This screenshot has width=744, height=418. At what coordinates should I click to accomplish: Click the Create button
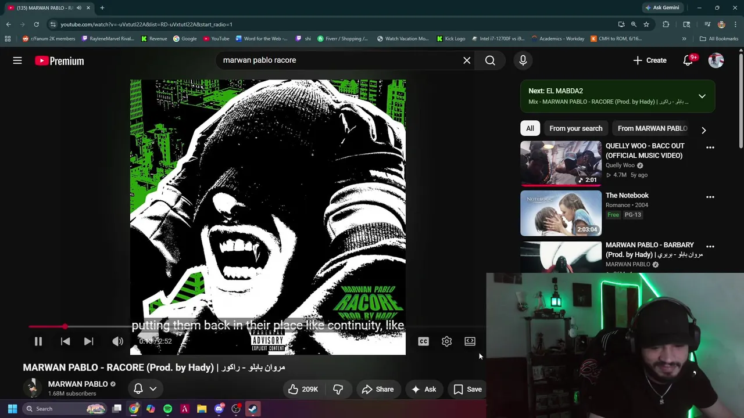[650, 60]
